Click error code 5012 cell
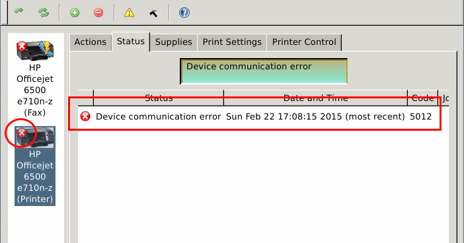The width and height of the screenshot is (464, 243). 420,116
